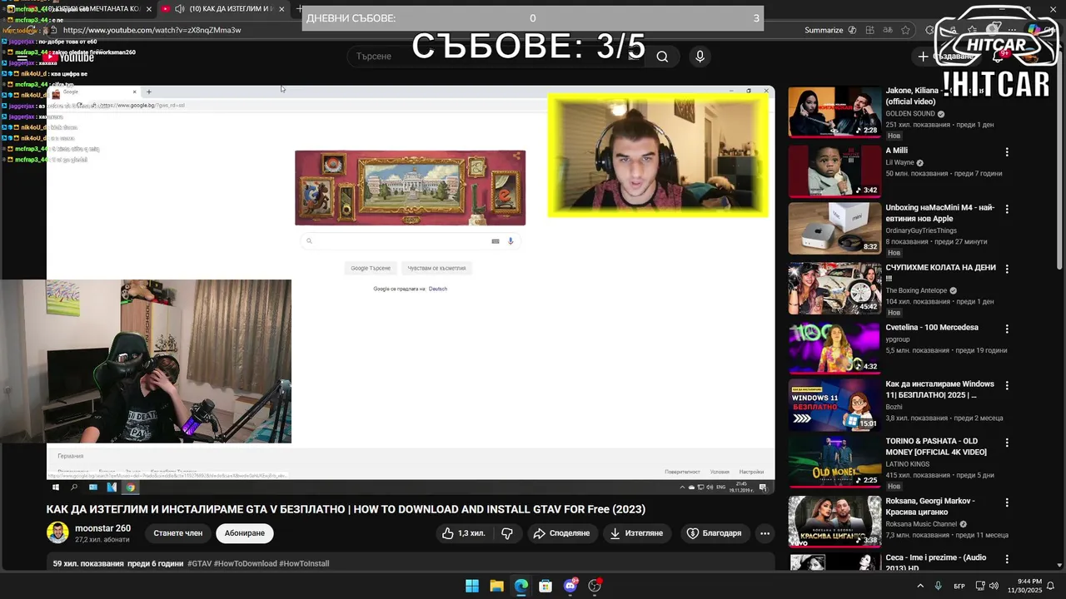Image resolution: width=1066 pixels, height=599 pixels.
Task: Switch input language БГР
Action: click(x=959, y=586)
